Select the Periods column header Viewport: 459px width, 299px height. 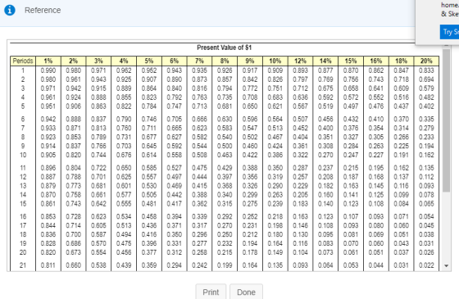[23, 61]
